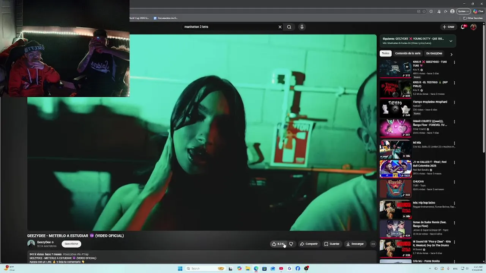This screenshot has height=273, width=486.
Task: Open the YouTube red taskbar icon
Action: click(x=281, y=268)
